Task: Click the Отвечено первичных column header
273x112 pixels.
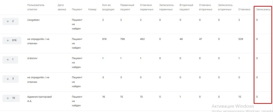Action: coord(147,7)
